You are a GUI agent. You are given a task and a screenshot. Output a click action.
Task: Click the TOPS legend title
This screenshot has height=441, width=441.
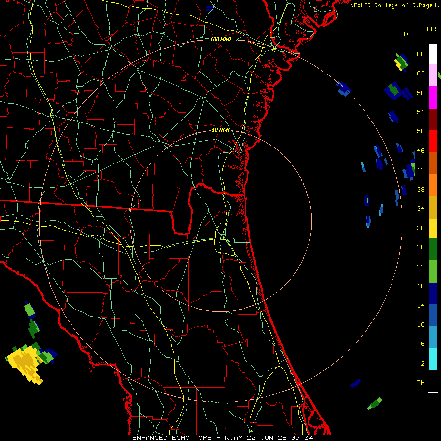tap(431, 29)
